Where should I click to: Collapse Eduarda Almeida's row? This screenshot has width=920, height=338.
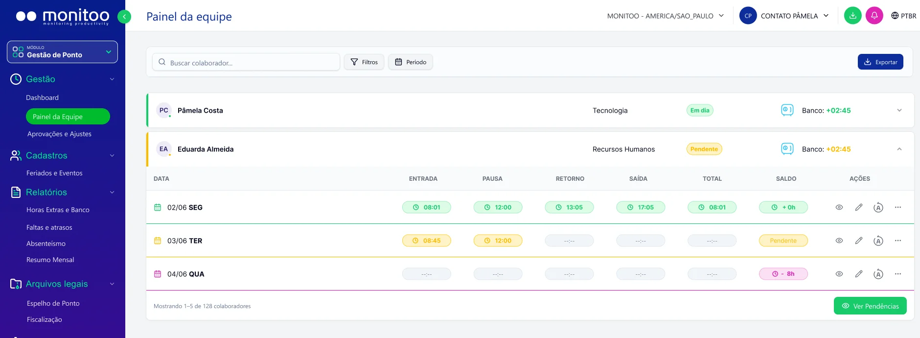point(899,149)
